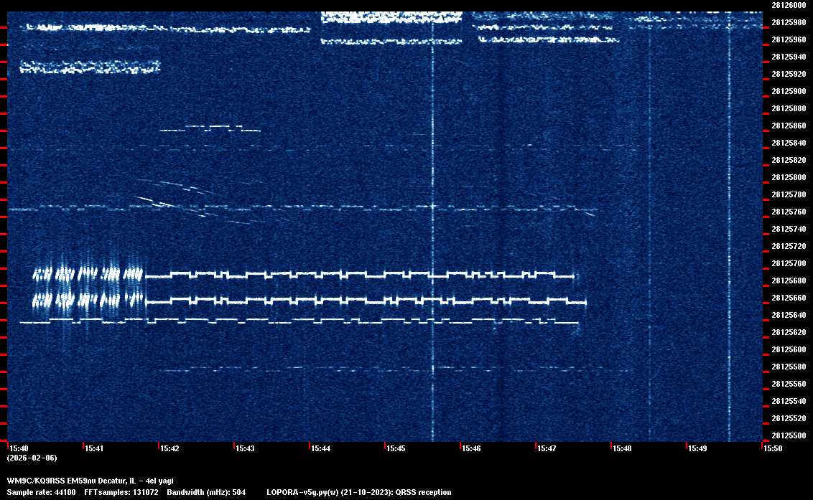The height and width of the screenshot is (500, 813).
Task: Click the 28125500 frequency label
Action: coord(787,435)
